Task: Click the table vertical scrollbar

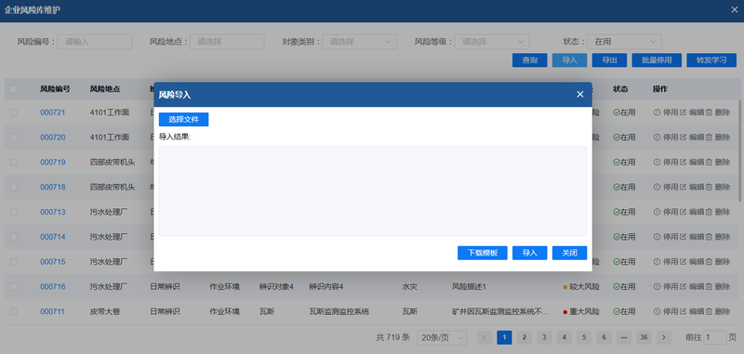Action: point(739,151)
